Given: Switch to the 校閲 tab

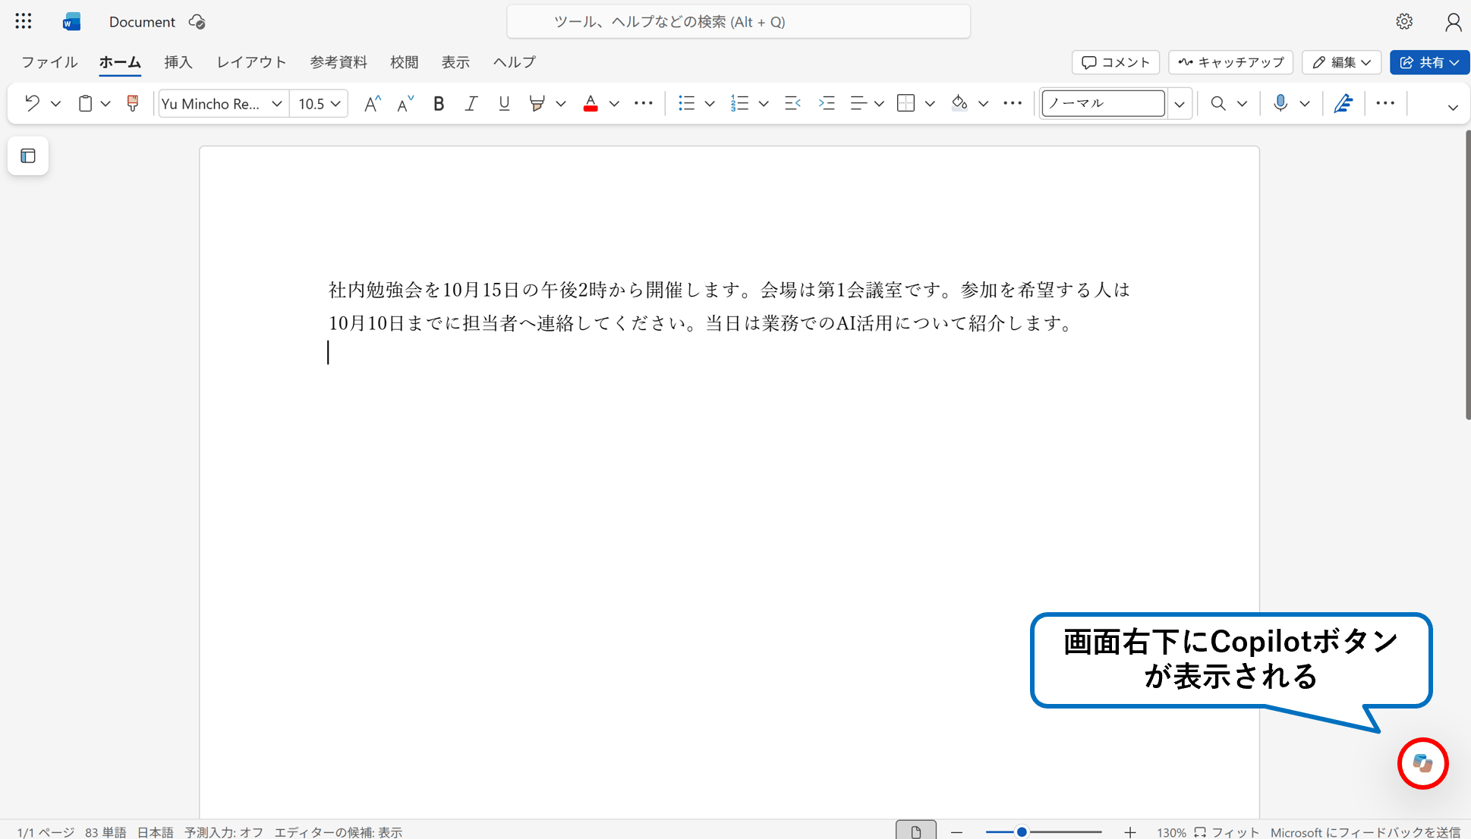Looking at the screenshot, I should click(x=405, y=62).
